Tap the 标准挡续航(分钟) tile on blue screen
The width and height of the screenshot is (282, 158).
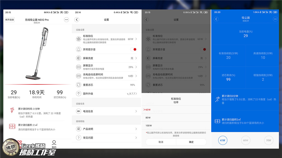point(228,56)
